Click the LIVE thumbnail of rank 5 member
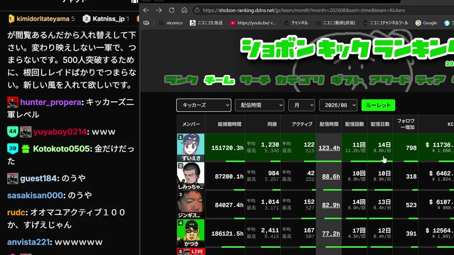454x255 pixels. (191, 251)
